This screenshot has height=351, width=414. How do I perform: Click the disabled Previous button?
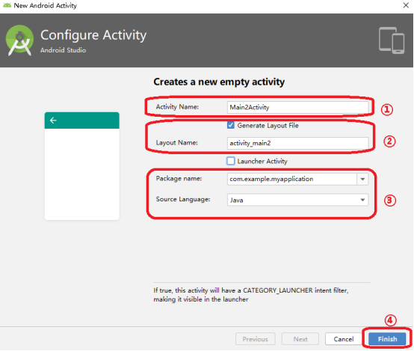click(x=255, y=339)
